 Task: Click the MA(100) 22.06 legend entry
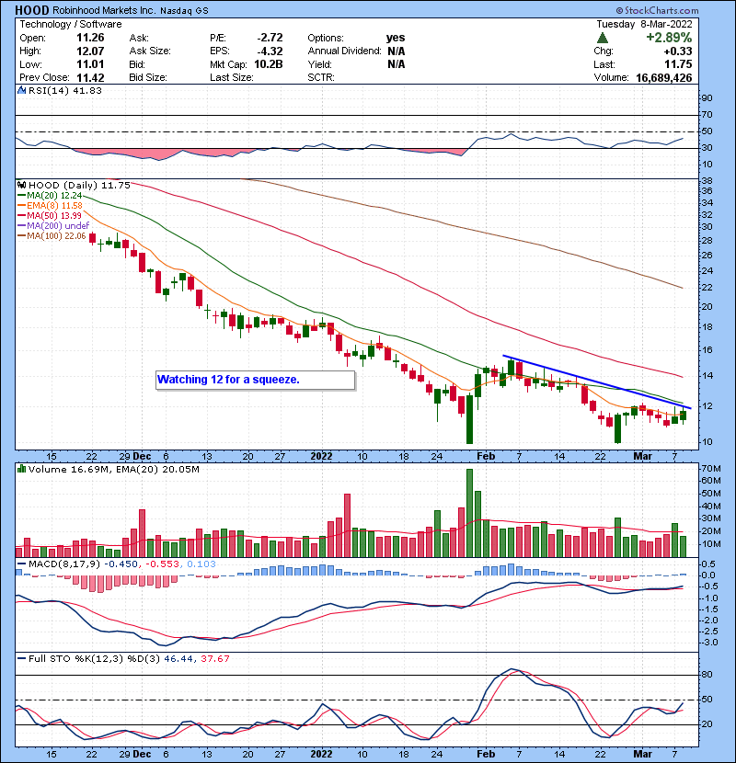tap(52, 236)
